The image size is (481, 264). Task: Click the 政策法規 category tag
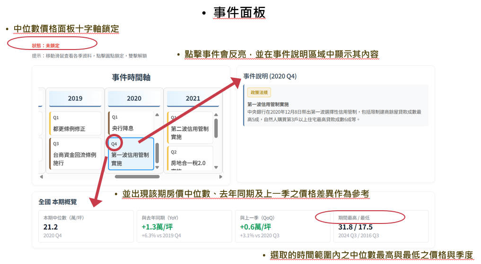tap(259, 93)
